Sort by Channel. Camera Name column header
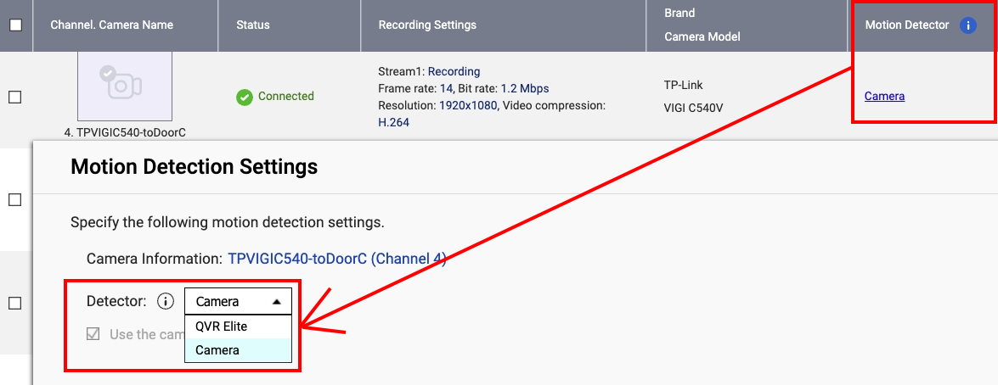This screenshot has width=998, height=385. (112, 25)
